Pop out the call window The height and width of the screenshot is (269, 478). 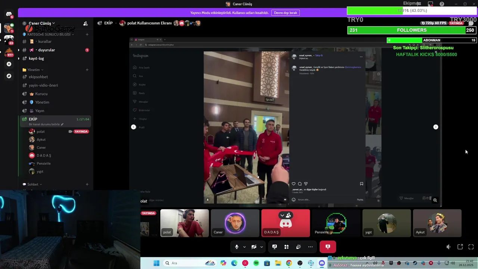(460, 247)
